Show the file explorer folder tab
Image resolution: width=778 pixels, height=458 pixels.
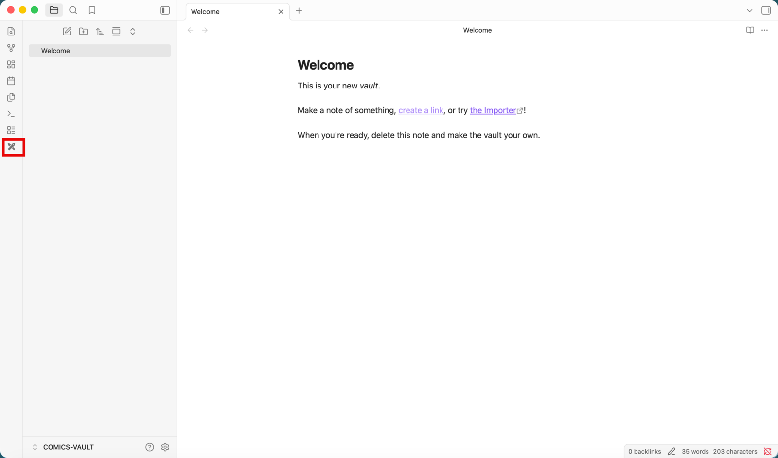click(54, 10)
